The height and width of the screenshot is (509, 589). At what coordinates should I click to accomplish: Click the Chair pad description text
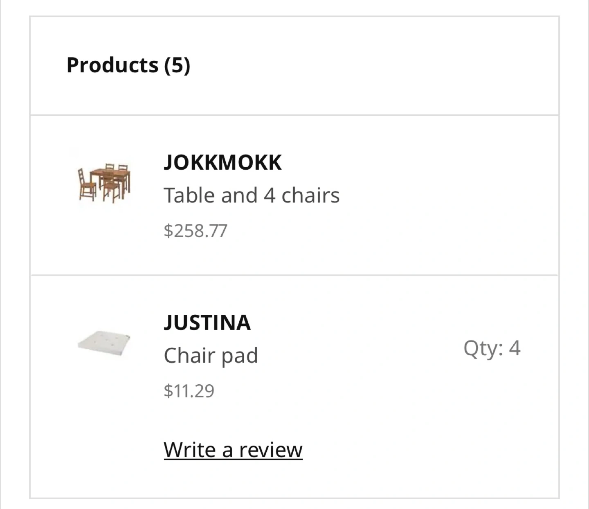click(211, 355)
